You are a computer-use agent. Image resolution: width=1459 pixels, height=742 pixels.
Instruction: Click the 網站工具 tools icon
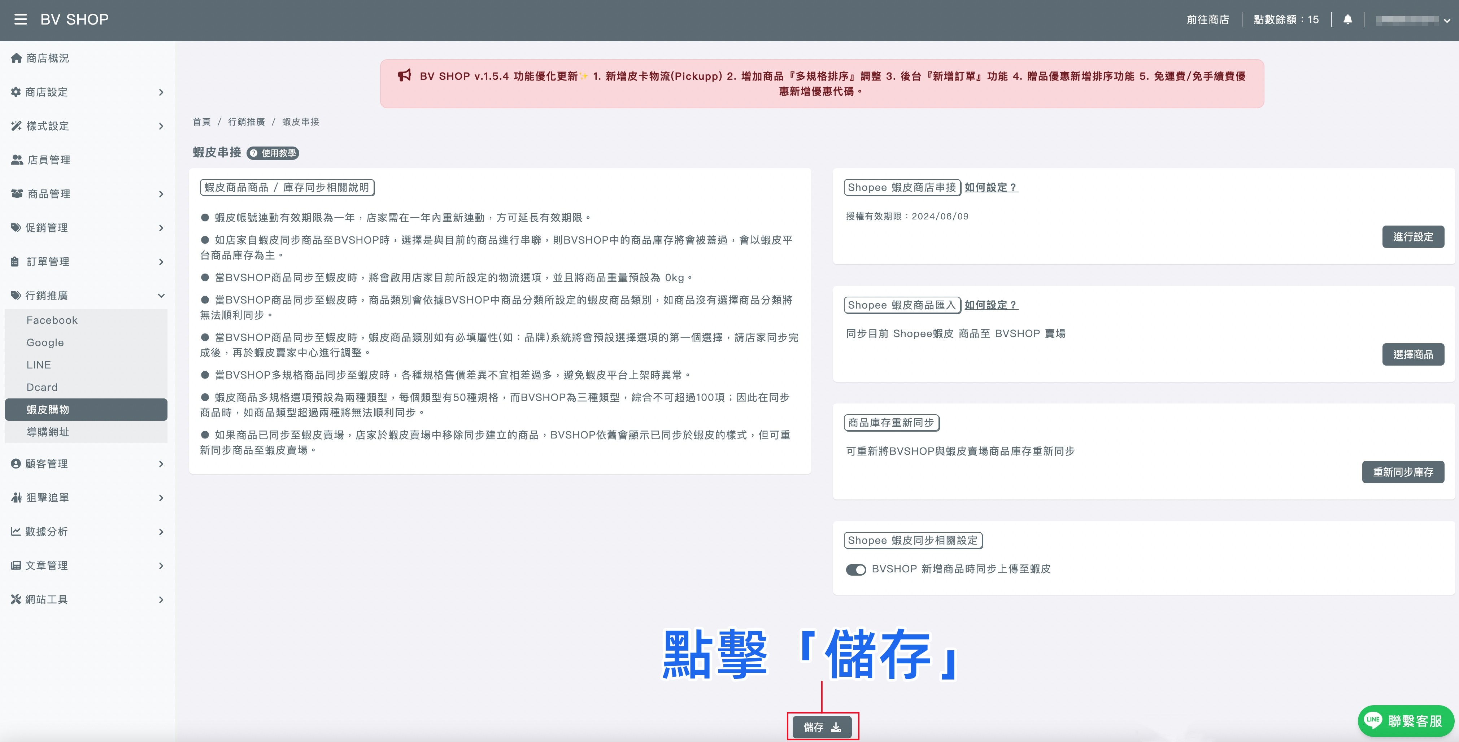(x=16, y=599)
